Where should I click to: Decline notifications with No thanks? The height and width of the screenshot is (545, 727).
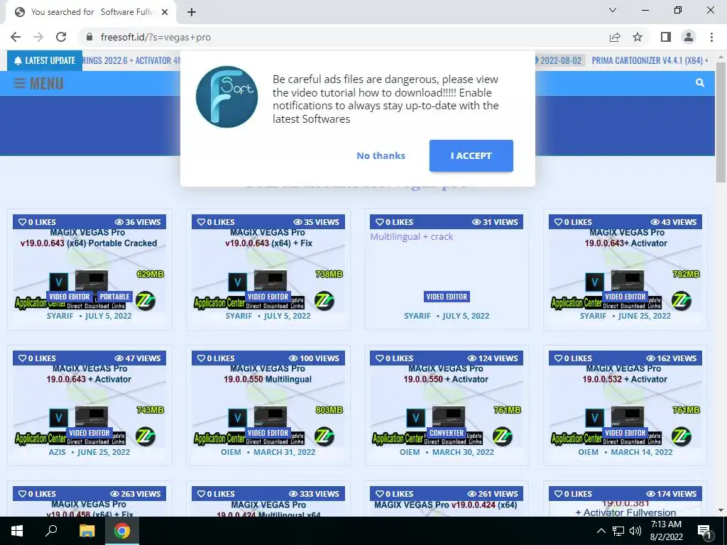click(x=381, y=155)
